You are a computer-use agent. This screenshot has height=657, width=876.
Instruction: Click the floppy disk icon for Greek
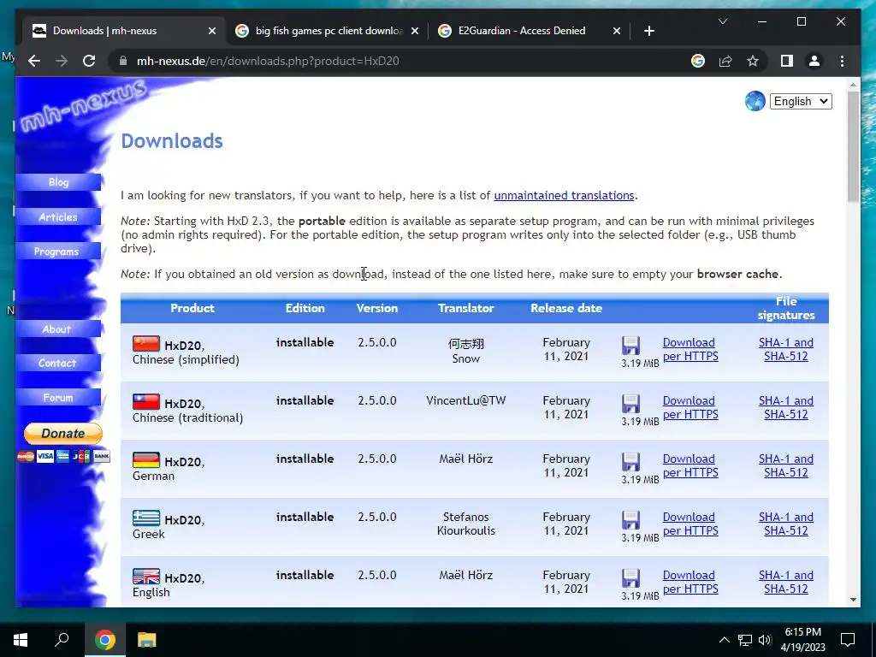pos(630,519)
